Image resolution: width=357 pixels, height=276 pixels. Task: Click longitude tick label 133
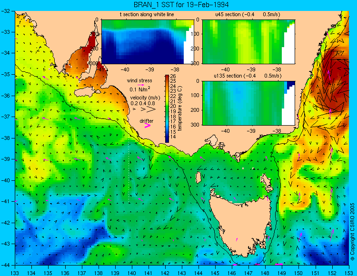coord(15,273)
